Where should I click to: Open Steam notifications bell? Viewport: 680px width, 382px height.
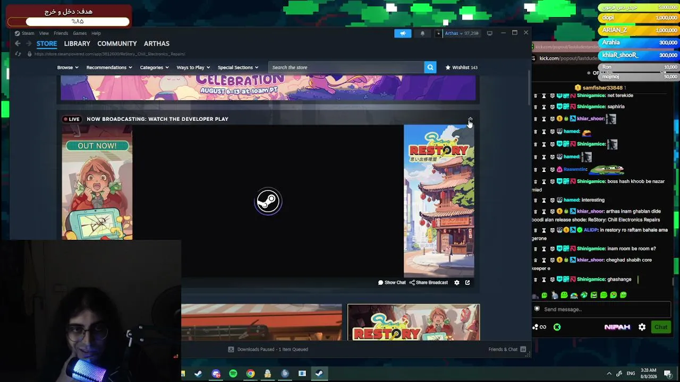pos(423,33)
